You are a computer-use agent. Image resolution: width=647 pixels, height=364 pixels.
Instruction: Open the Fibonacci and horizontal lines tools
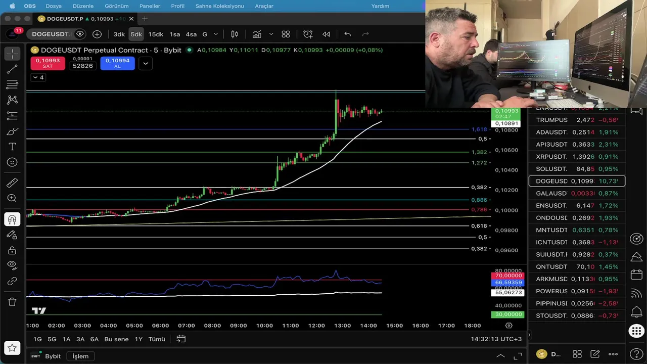[12, 84]
